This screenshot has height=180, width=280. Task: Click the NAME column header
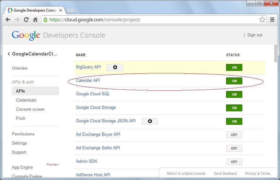81,55
